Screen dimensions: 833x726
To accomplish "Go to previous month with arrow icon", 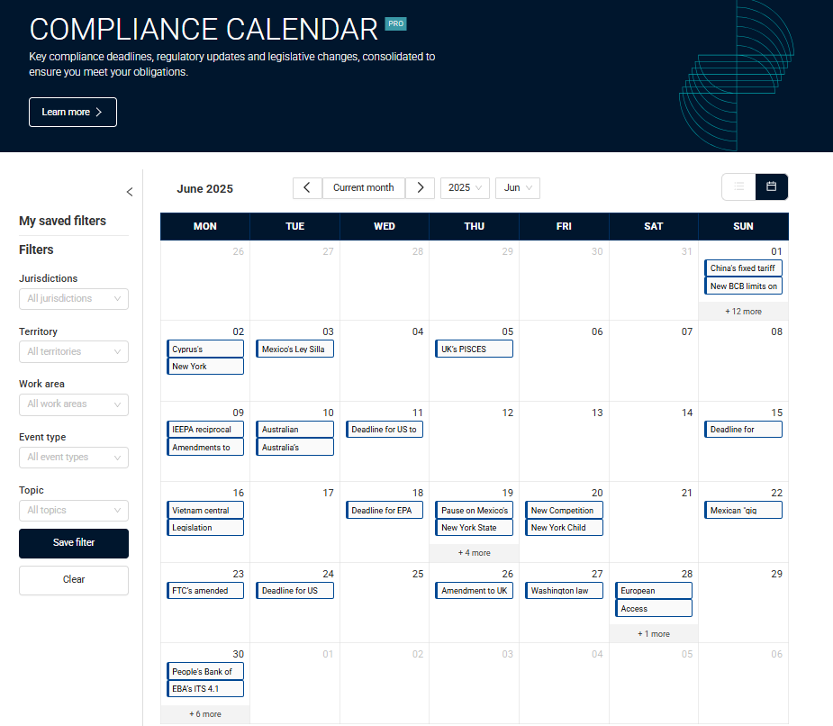I will point(306,187).
